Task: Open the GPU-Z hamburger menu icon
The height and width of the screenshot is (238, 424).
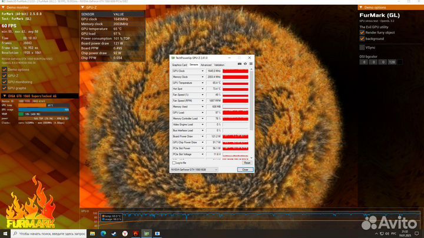Action: pos(250,65)
